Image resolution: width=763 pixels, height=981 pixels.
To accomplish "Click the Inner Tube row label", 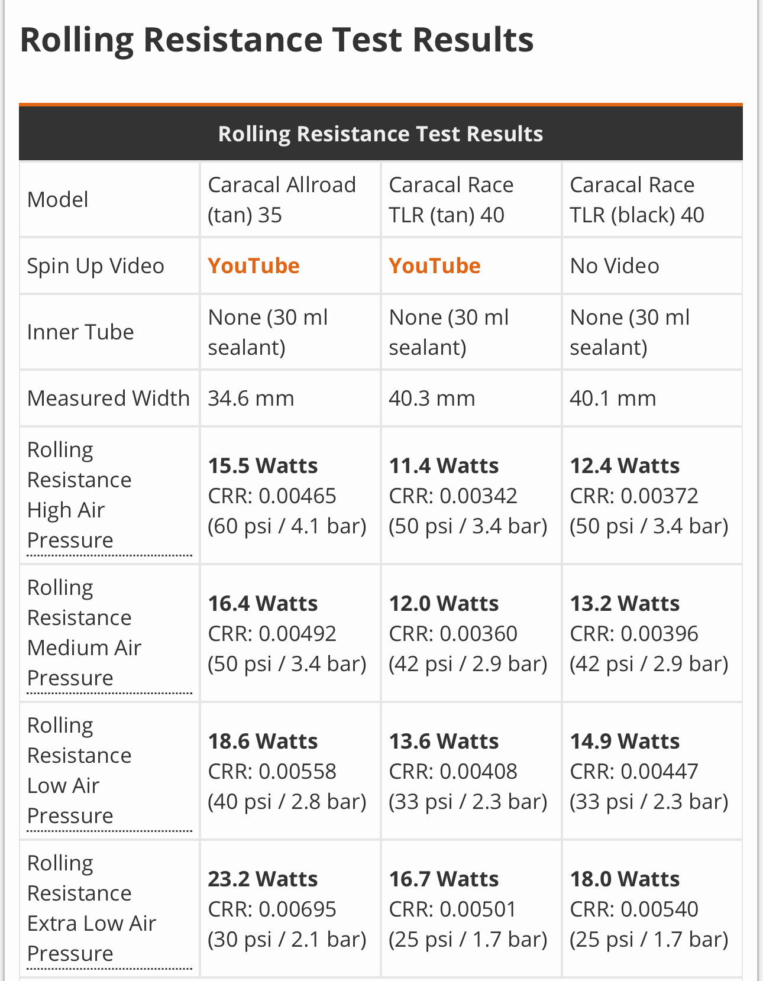I will pos(80,332).
